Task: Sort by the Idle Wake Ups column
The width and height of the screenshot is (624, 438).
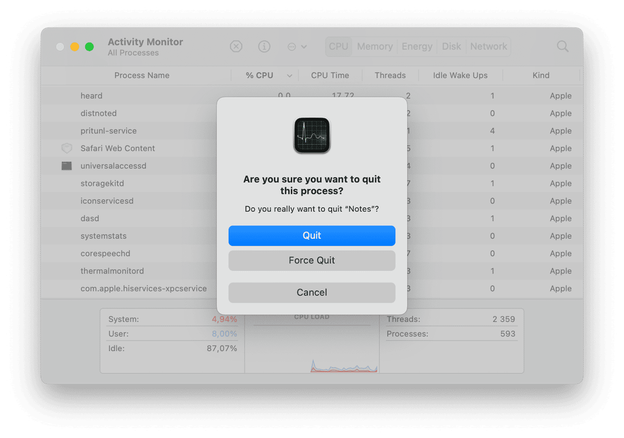Action: click(460, 75)
